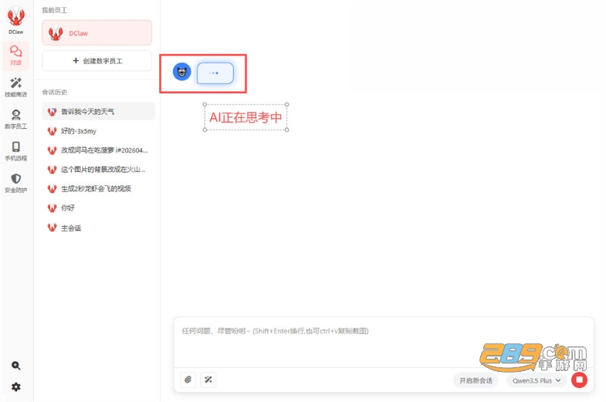Click the paperclip attachment icon
The width and height of the screenshot is (606, 402).
188,380
